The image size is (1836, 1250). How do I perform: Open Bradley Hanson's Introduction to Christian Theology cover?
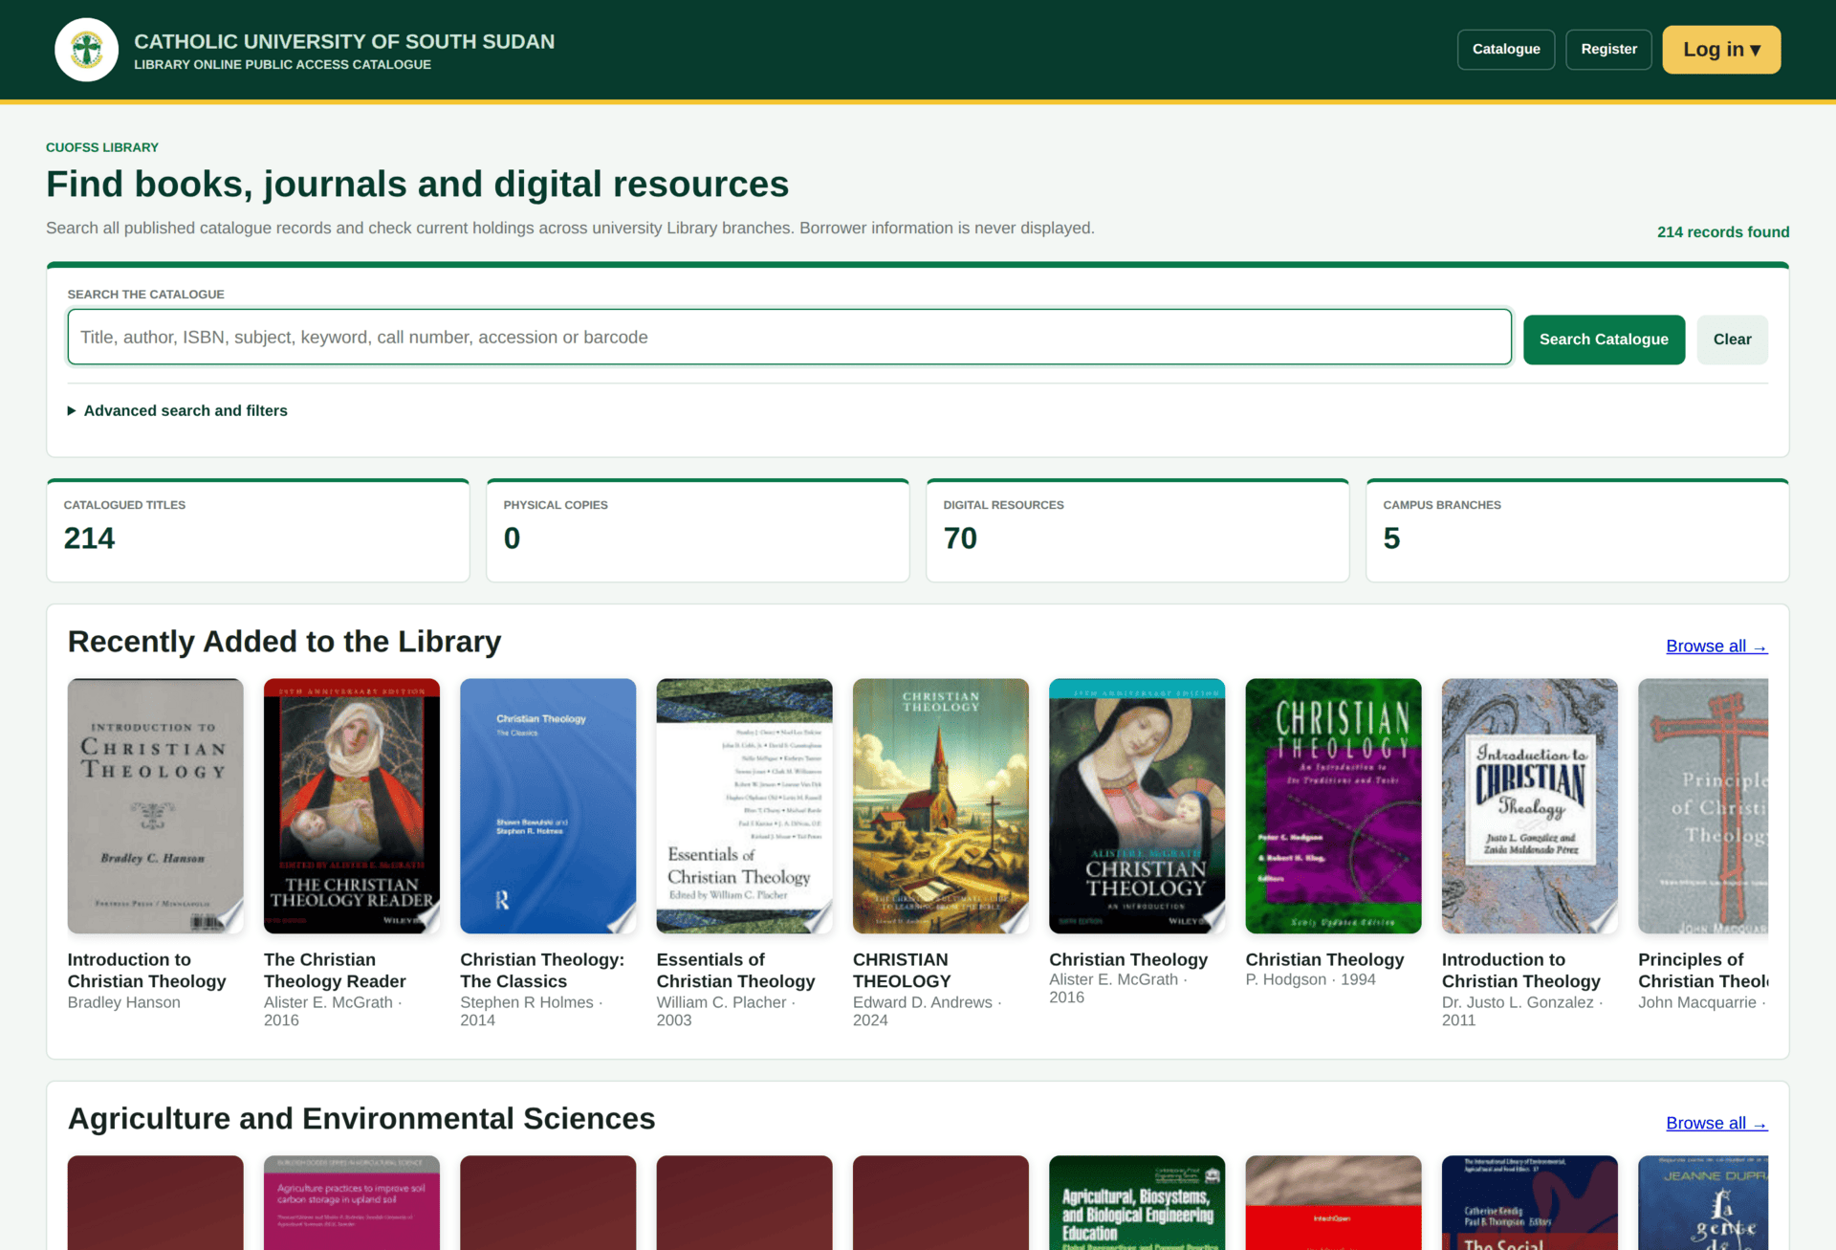tap(155, 806)
